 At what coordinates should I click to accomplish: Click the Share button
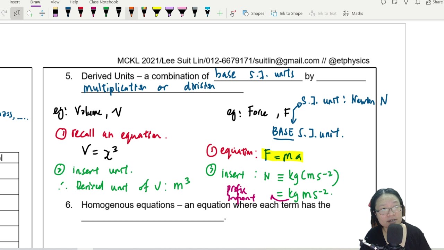point(434,2)
